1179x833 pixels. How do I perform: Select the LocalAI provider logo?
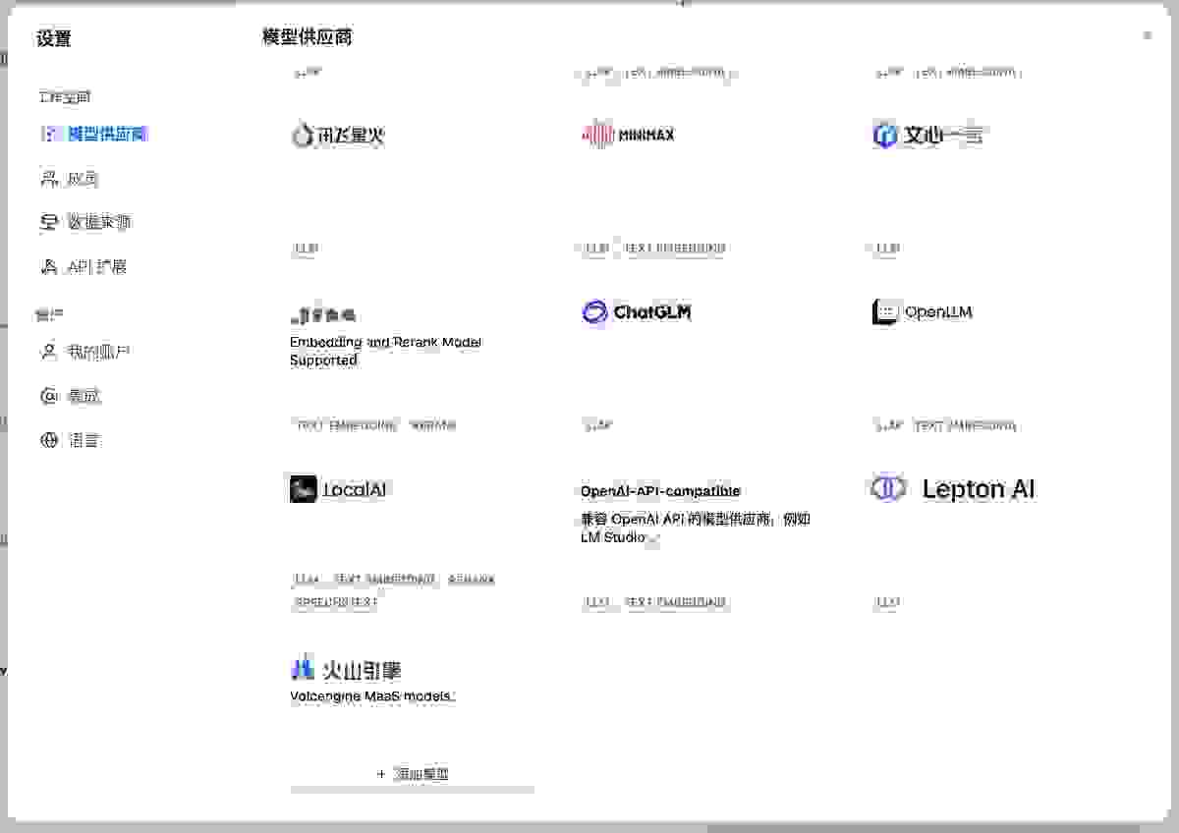[338, 489]
